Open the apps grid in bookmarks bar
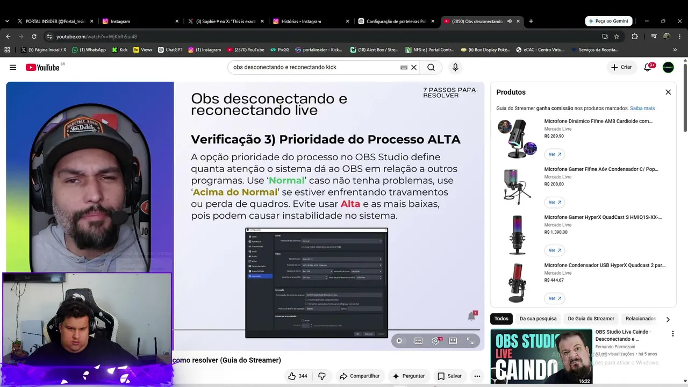This screenshot has height=387, width=688. pyautogui.click(x=7, y=50)
